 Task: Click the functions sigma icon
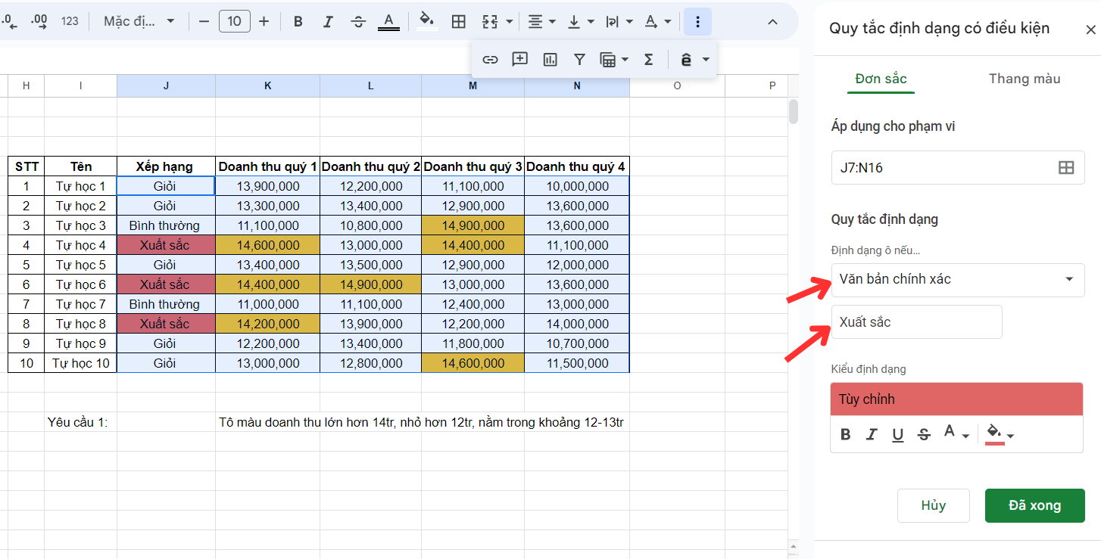click(648, 60)
